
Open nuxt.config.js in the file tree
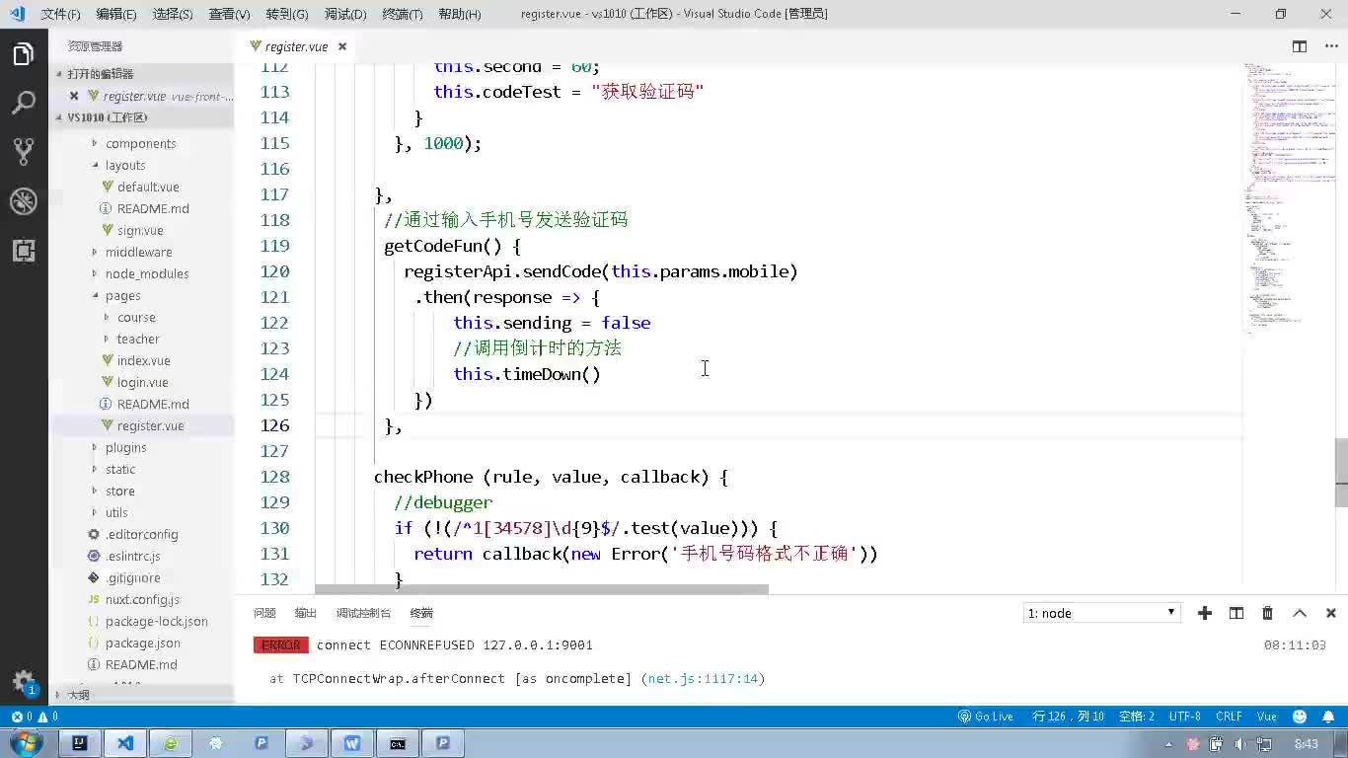point(142,599)
